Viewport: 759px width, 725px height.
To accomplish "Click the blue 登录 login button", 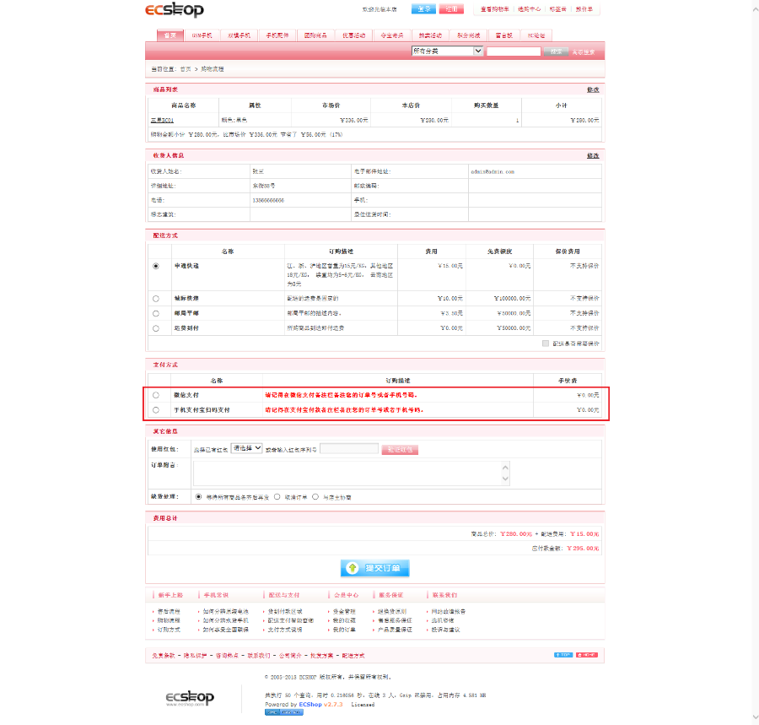I will click(423, 9).
